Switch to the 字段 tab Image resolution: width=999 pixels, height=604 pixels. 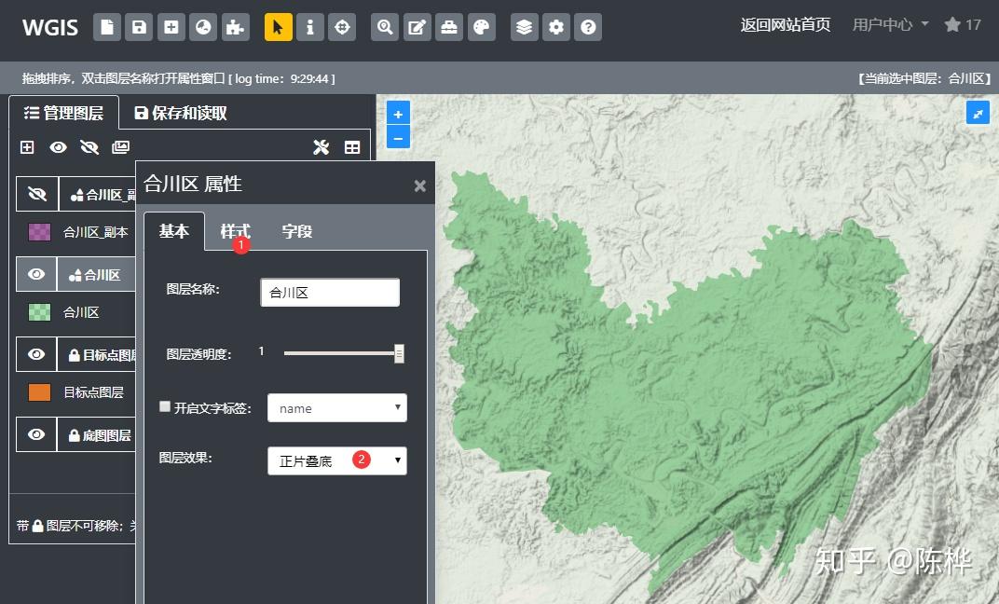click(x=297, y=230)
